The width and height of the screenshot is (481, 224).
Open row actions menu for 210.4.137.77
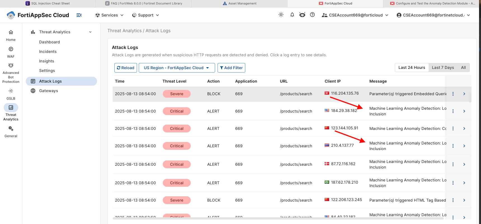(x=453, y=146)
